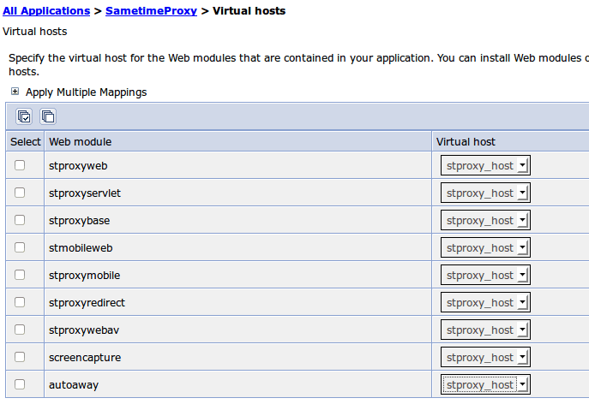This screenshot has width=589, height=410.
Task: Mark the stproxymobile checkbox
Action: 20,275
